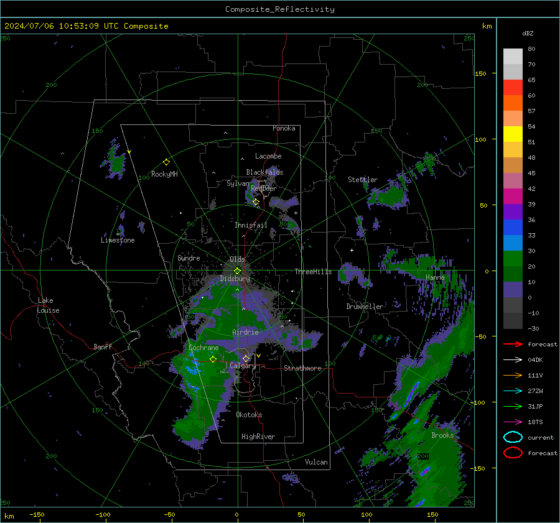Click the dBZ legend heading
The width and height of the screenshot is (560, 523).
(528, 33)
